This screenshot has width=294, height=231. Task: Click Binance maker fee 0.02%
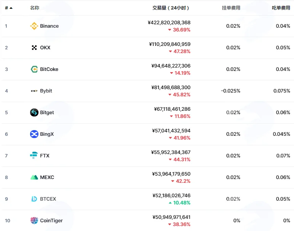click(233, 26)
